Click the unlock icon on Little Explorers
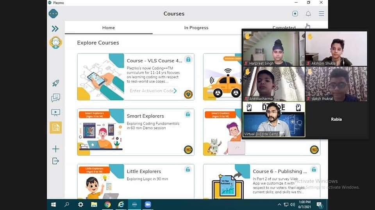This screenshot has height=210, width=375. [188, 170]
